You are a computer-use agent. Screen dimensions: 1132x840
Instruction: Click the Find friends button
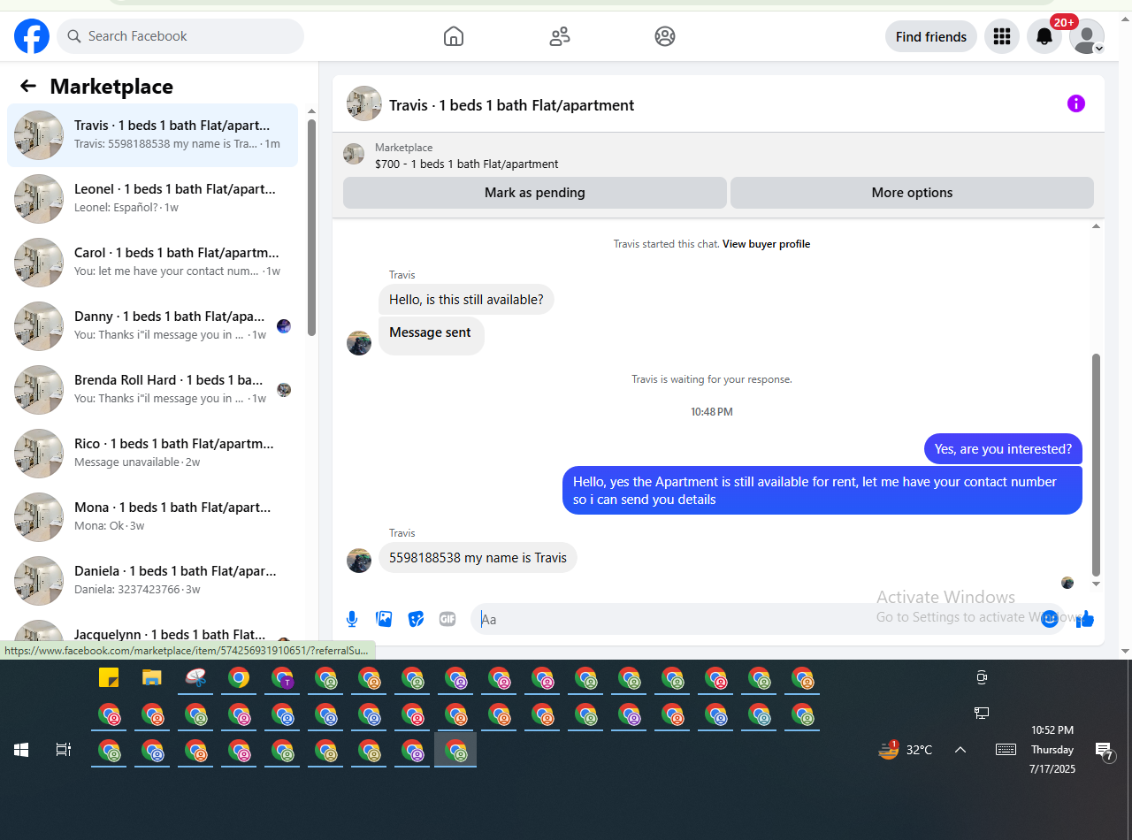point(931,36)
